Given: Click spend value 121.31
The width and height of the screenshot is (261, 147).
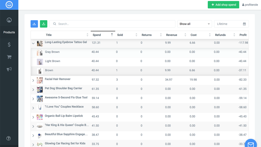Looking at the screenshot, I should pyautogui.click(x=96, y=43).
